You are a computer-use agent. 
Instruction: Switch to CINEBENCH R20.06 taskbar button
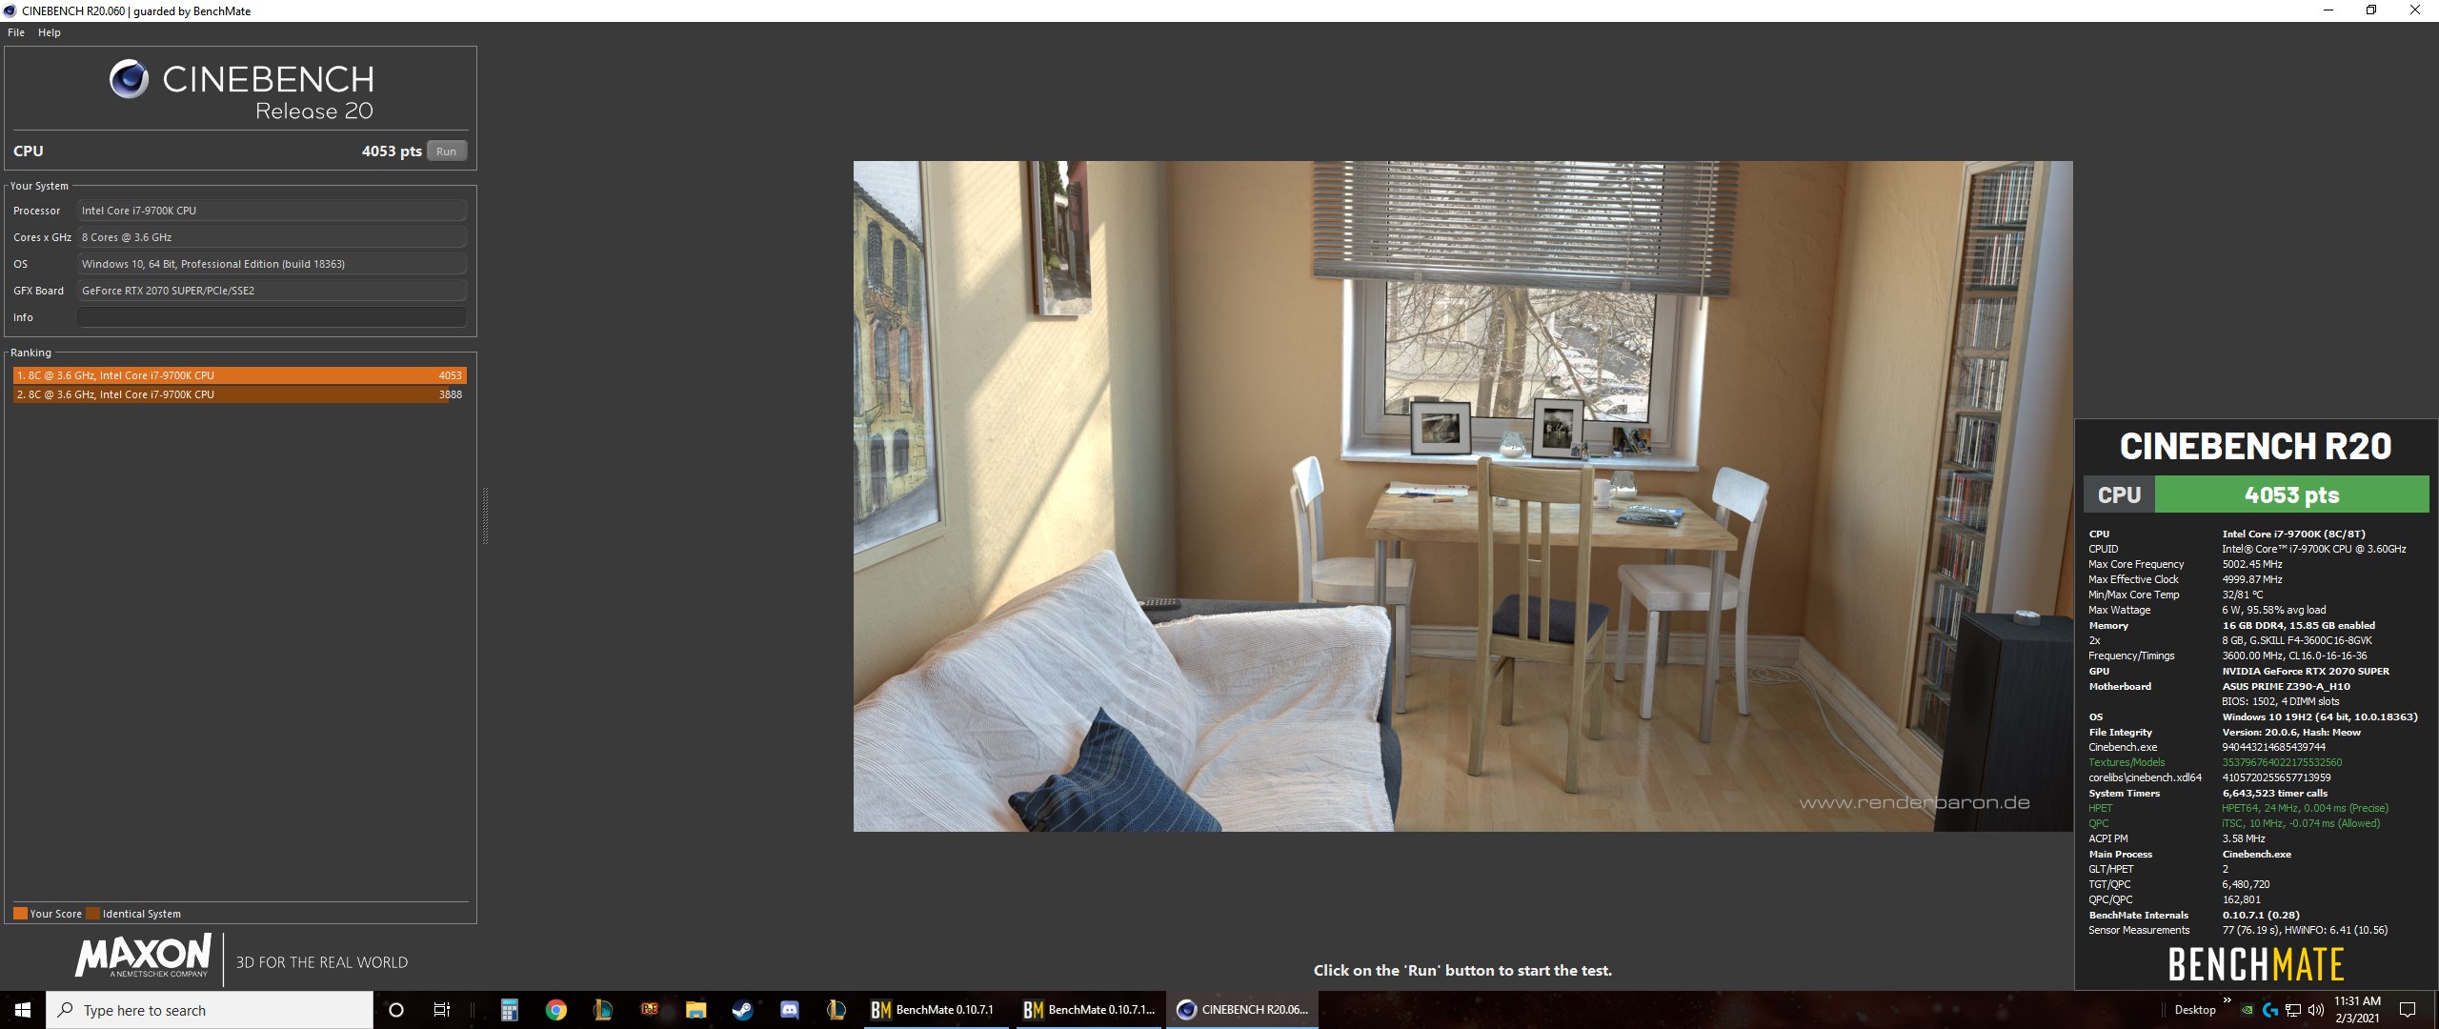(1243, 1010)
